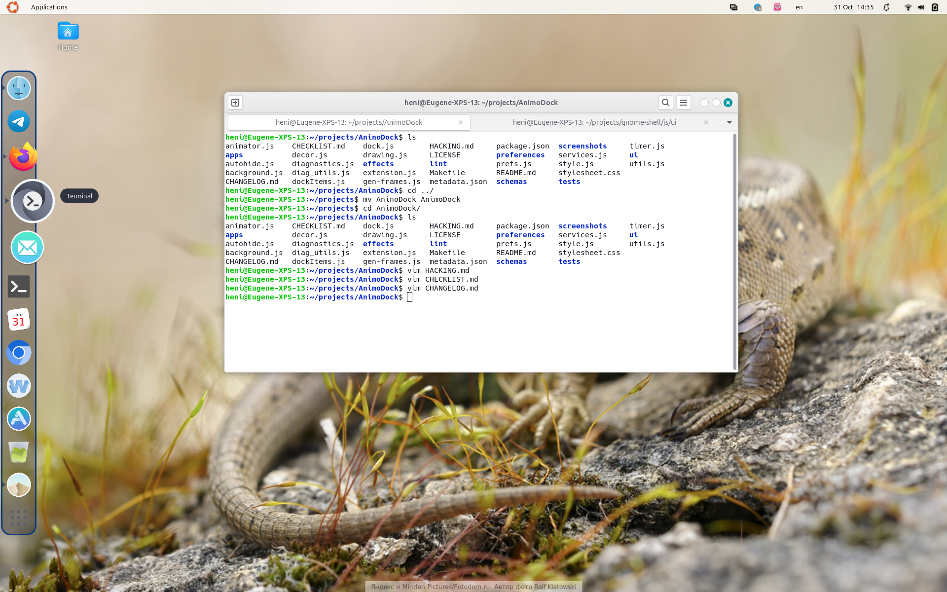Open the Home folder on desktop
Image resolution: width=947 pixels, height=592 pixels.
[68, 36]
